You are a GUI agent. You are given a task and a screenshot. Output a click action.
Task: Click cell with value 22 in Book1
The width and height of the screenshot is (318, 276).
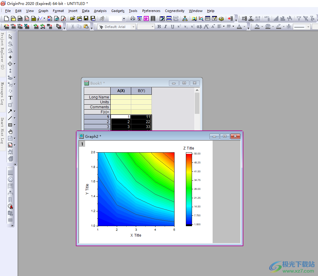(x=141, y=122)
